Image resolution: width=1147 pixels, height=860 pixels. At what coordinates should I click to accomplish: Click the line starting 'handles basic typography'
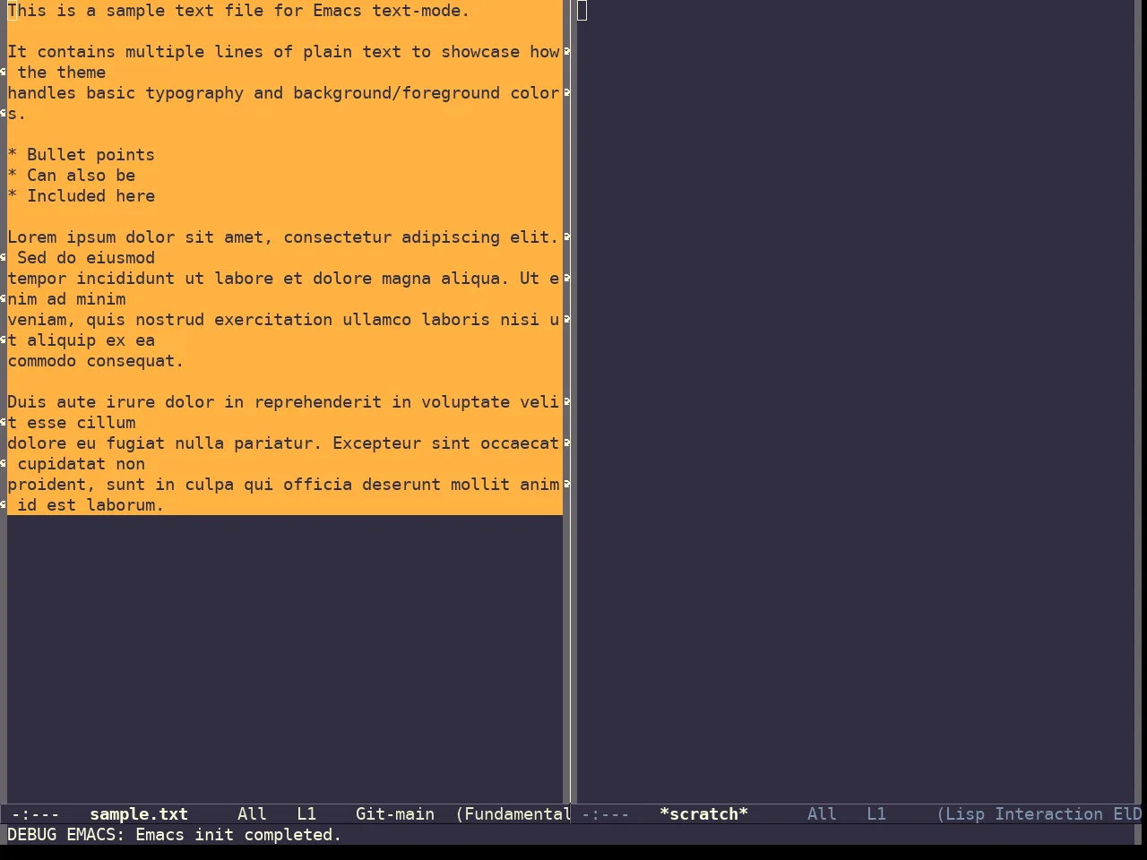click(x=283, y=93)
